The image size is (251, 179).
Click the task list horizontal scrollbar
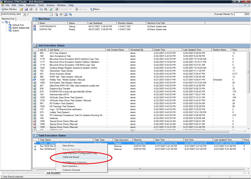point(140,169)
